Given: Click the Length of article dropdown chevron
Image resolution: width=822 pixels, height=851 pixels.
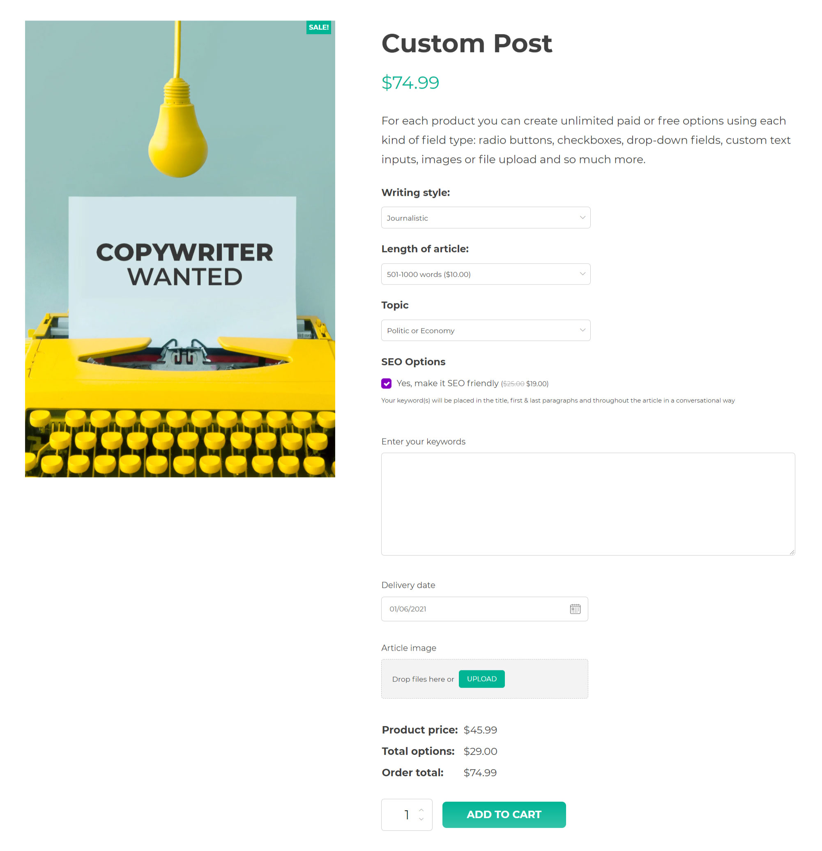Looking at the screenshot, I should pos(583,274).
